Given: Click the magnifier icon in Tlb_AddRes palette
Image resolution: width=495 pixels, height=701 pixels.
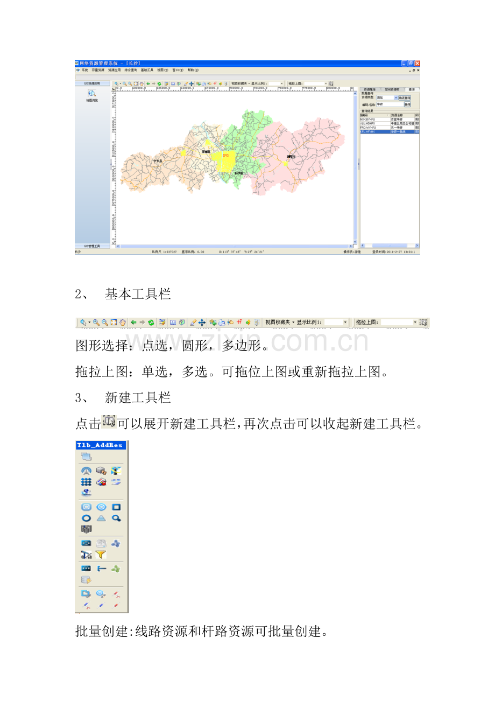Looking at the screenshot, I should click(x=116, y=518).
